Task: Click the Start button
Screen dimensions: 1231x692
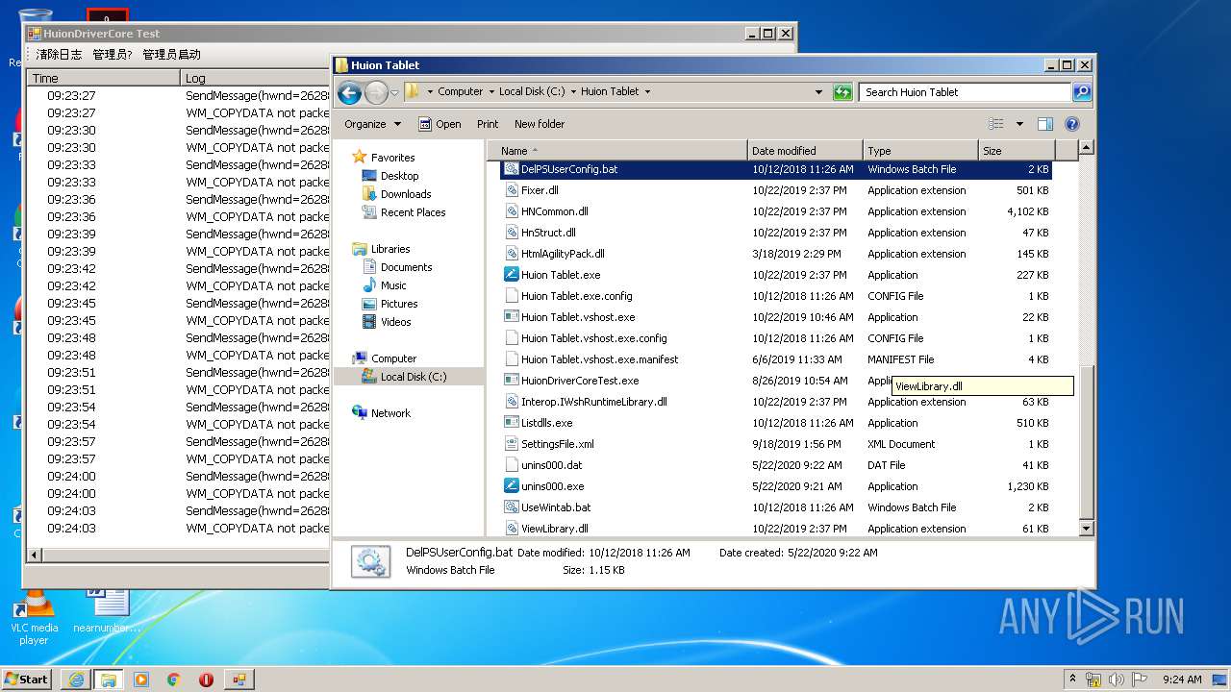Action: [x=27, y=679]
